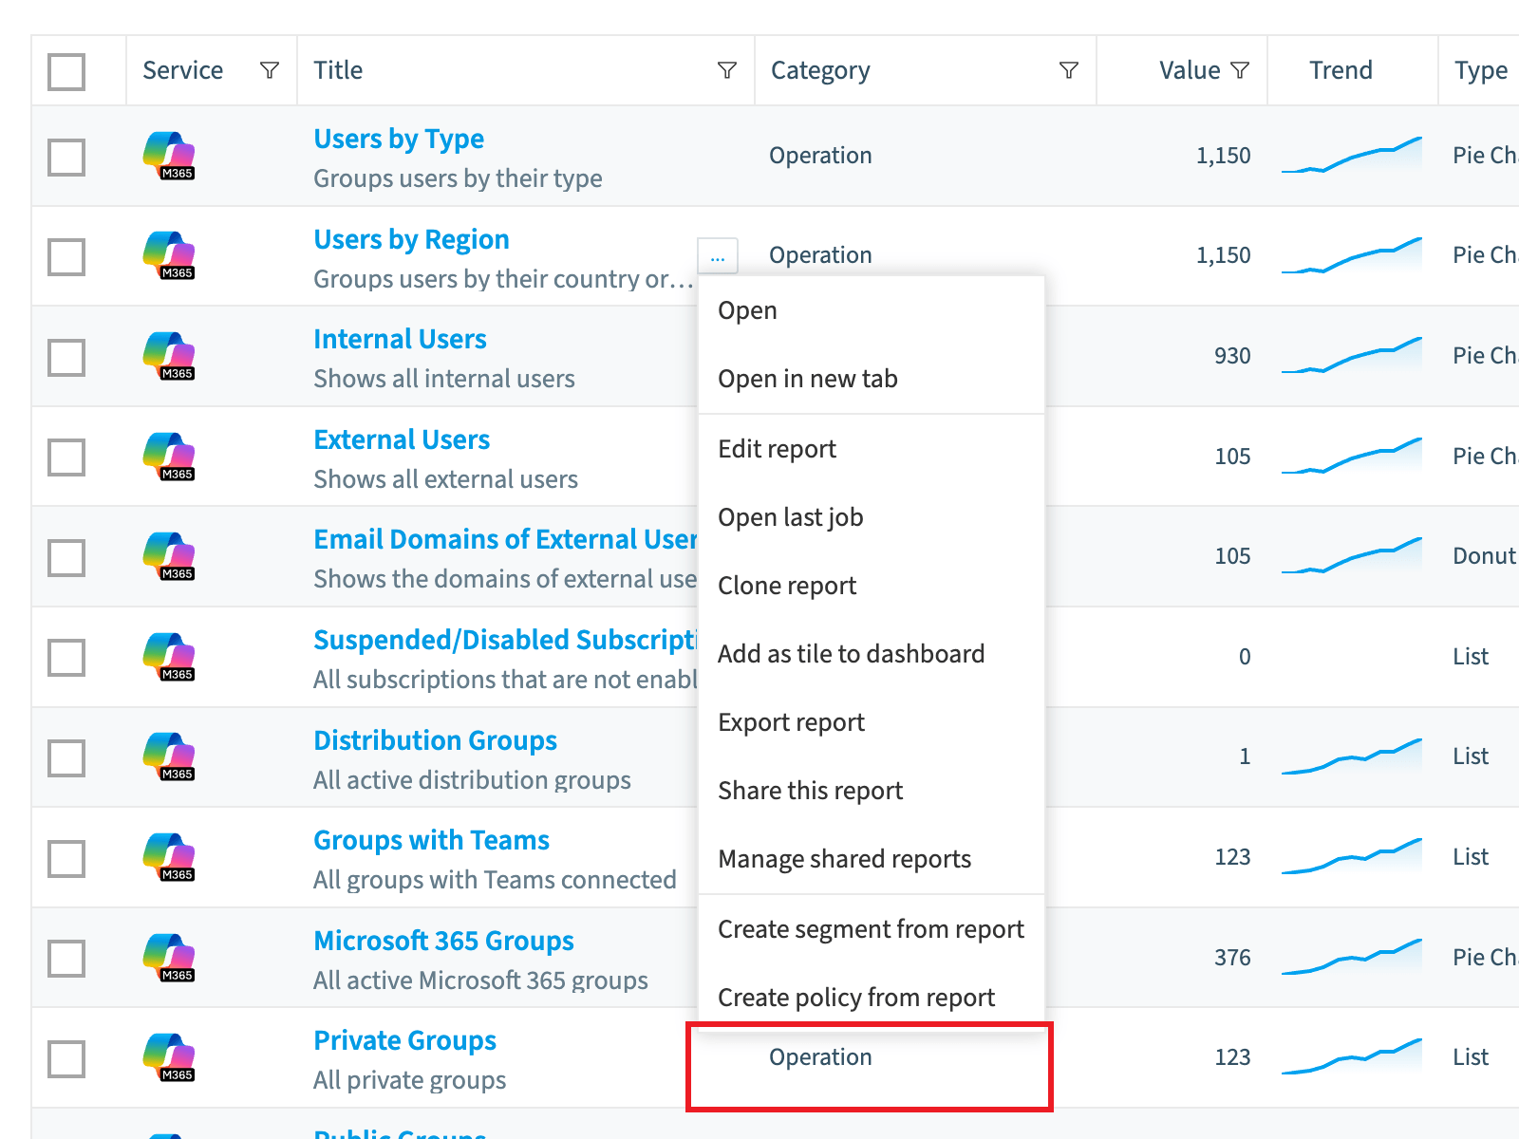Image resolution: width=1519 pixels, height=1139 pixels.
Task: Choose Share this report
Action: click(x=872, y=791)
